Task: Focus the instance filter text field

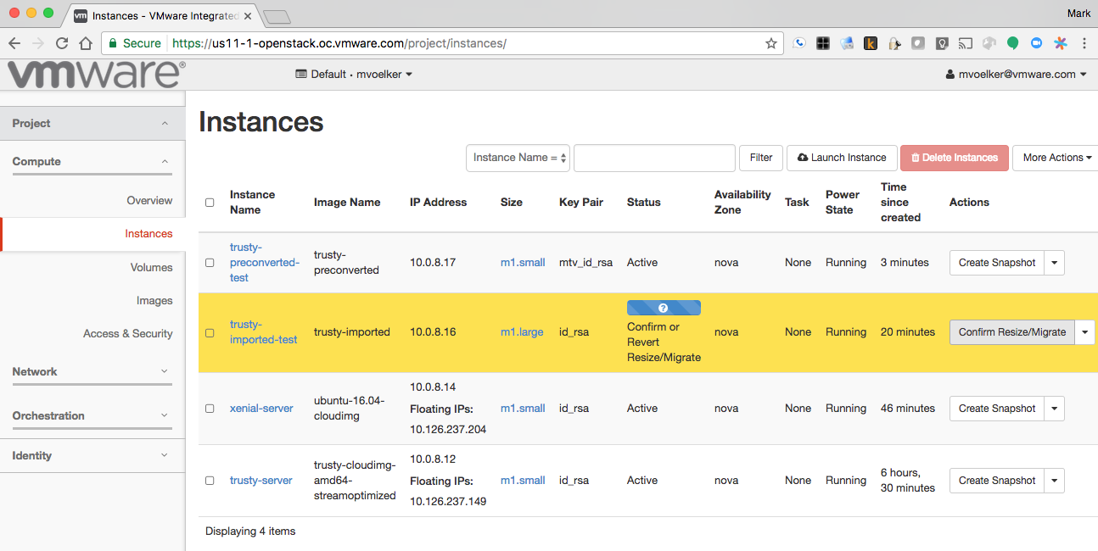Action: [x=654, y=158]
